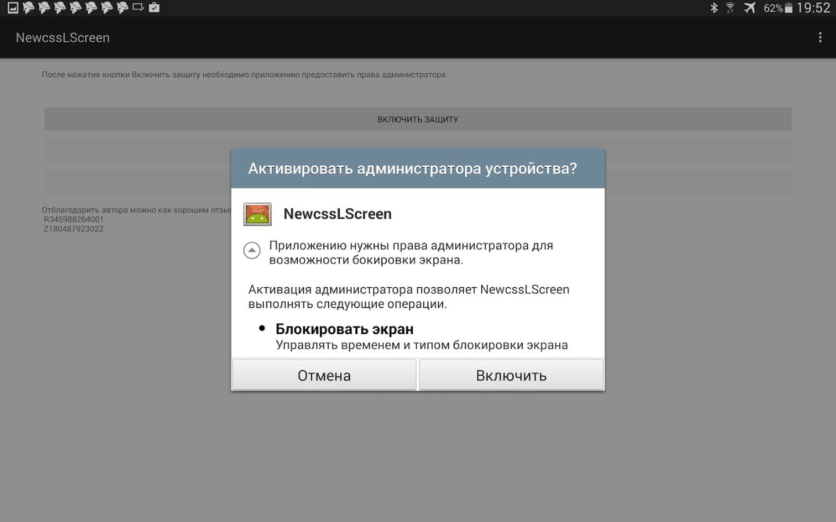
Task: Tap the Bluetooth status icon
Action: [714, 8]
